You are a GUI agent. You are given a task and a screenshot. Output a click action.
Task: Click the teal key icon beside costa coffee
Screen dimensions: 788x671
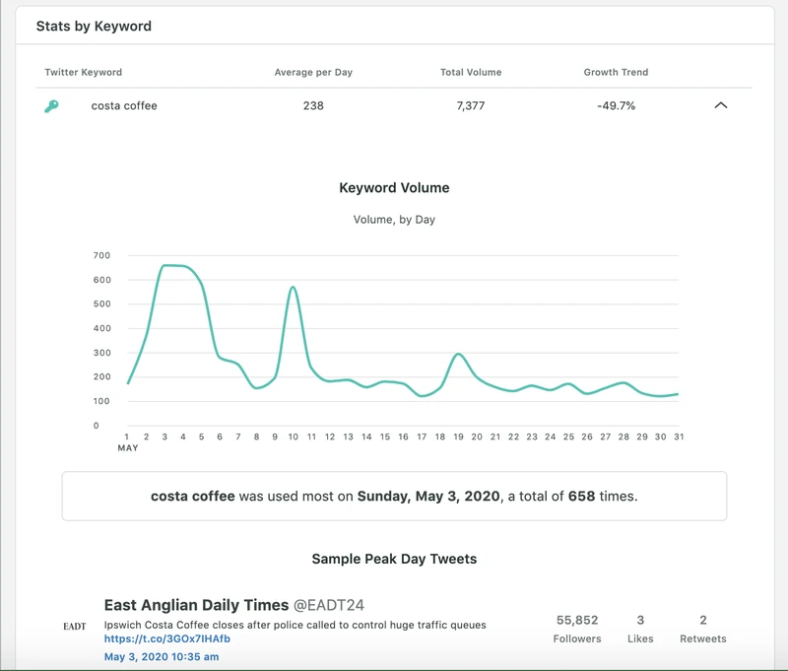tap(51, 106)
